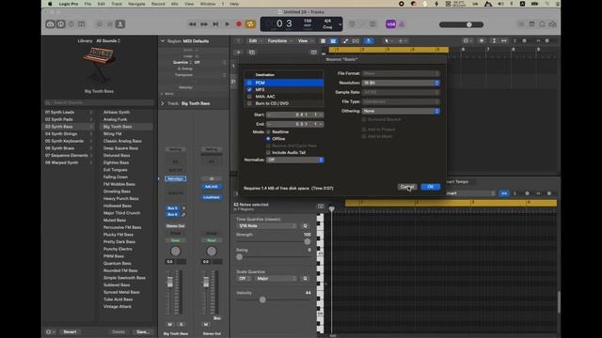
Task: Toggle the yellow Cycle button
Action: [x=250, y=24]
